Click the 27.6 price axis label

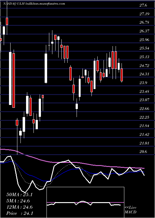(x=143, y=5)
